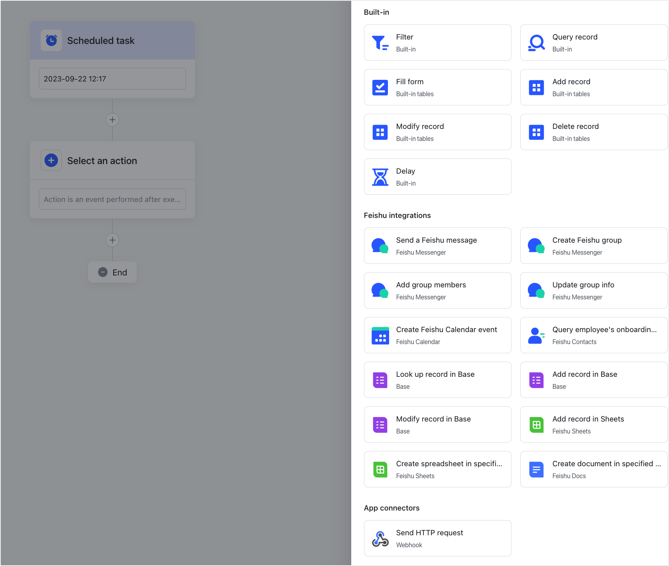Click the Send a Feishu message chat icon
Viewport: 669px width, 566px height.
tap(380, 246)
